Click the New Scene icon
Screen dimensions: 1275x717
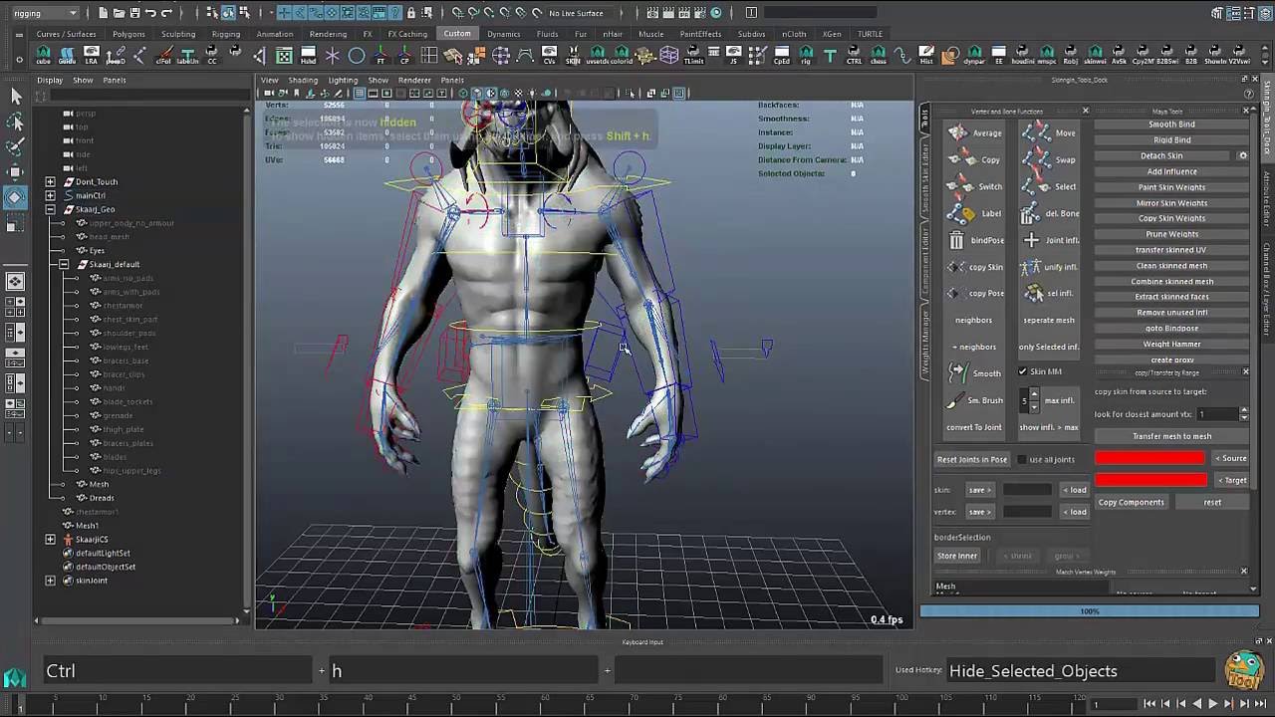point(104,13)
